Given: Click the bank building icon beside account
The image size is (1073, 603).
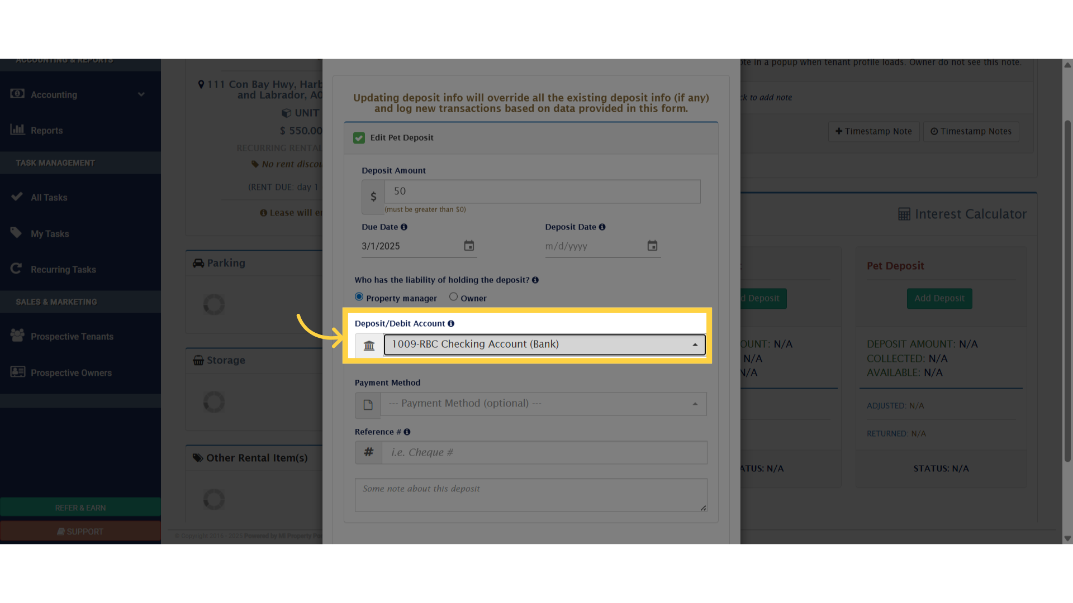Looking at the screenshot, I should pos(369,346).
